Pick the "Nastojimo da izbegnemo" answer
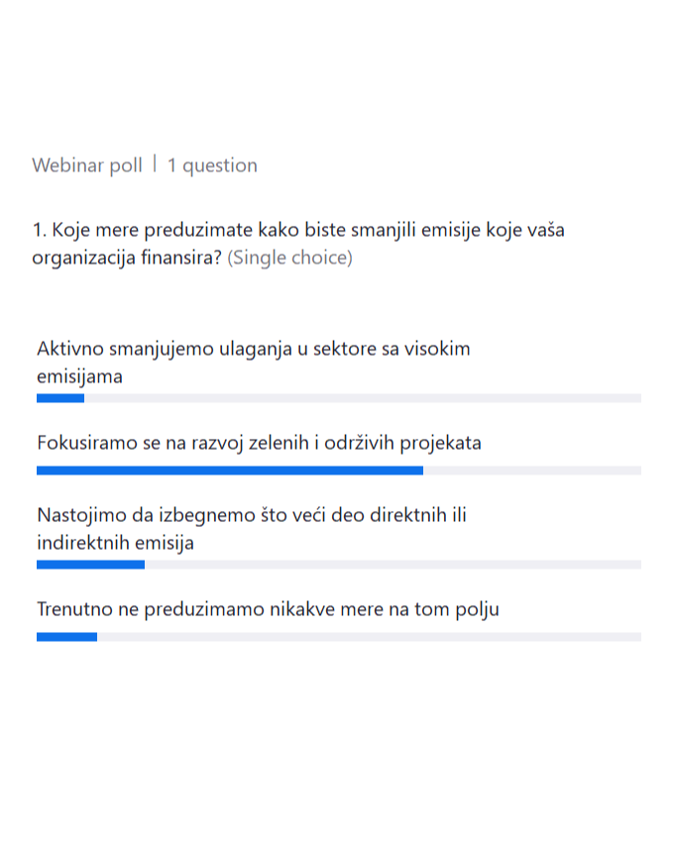673x841 pixels. coord(251,515)
